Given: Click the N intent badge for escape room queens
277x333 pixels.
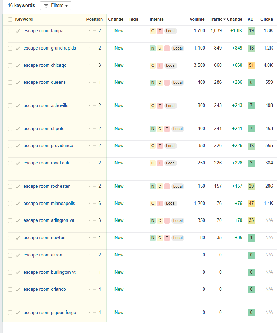Looking at the screenshot, I should [x=153, y=83].
